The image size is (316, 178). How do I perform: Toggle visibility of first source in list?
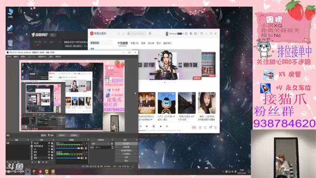(x=49, y=143)
